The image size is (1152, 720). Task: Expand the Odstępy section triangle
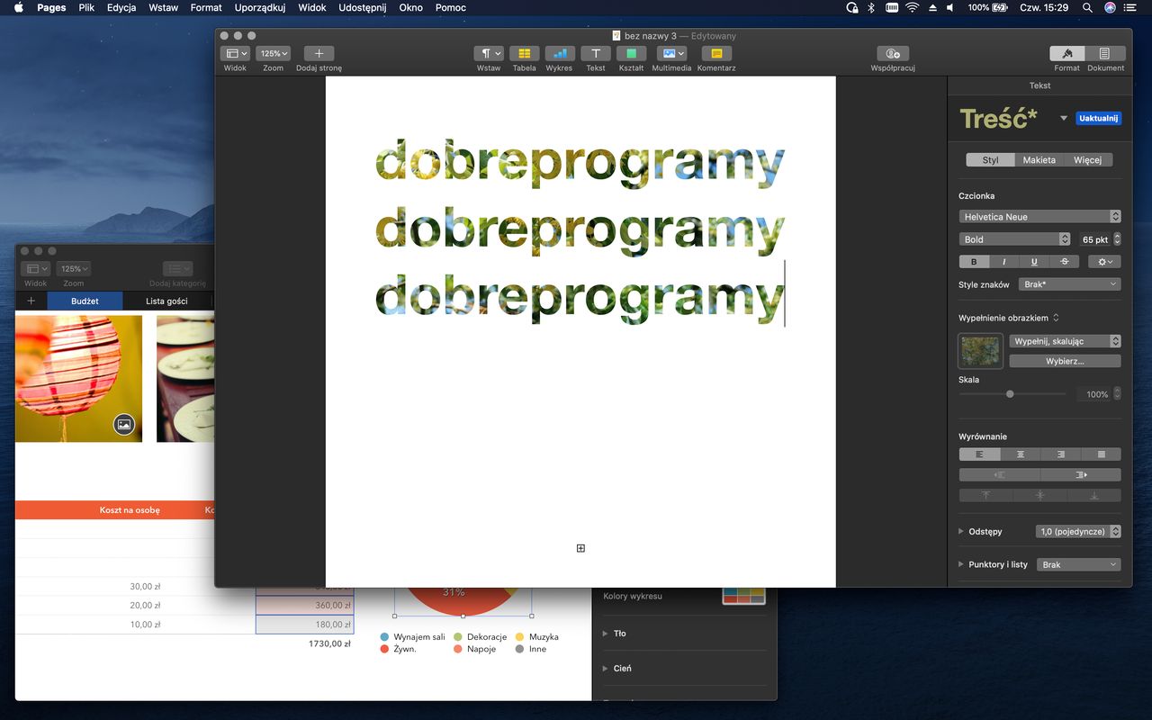click(961, 532)
